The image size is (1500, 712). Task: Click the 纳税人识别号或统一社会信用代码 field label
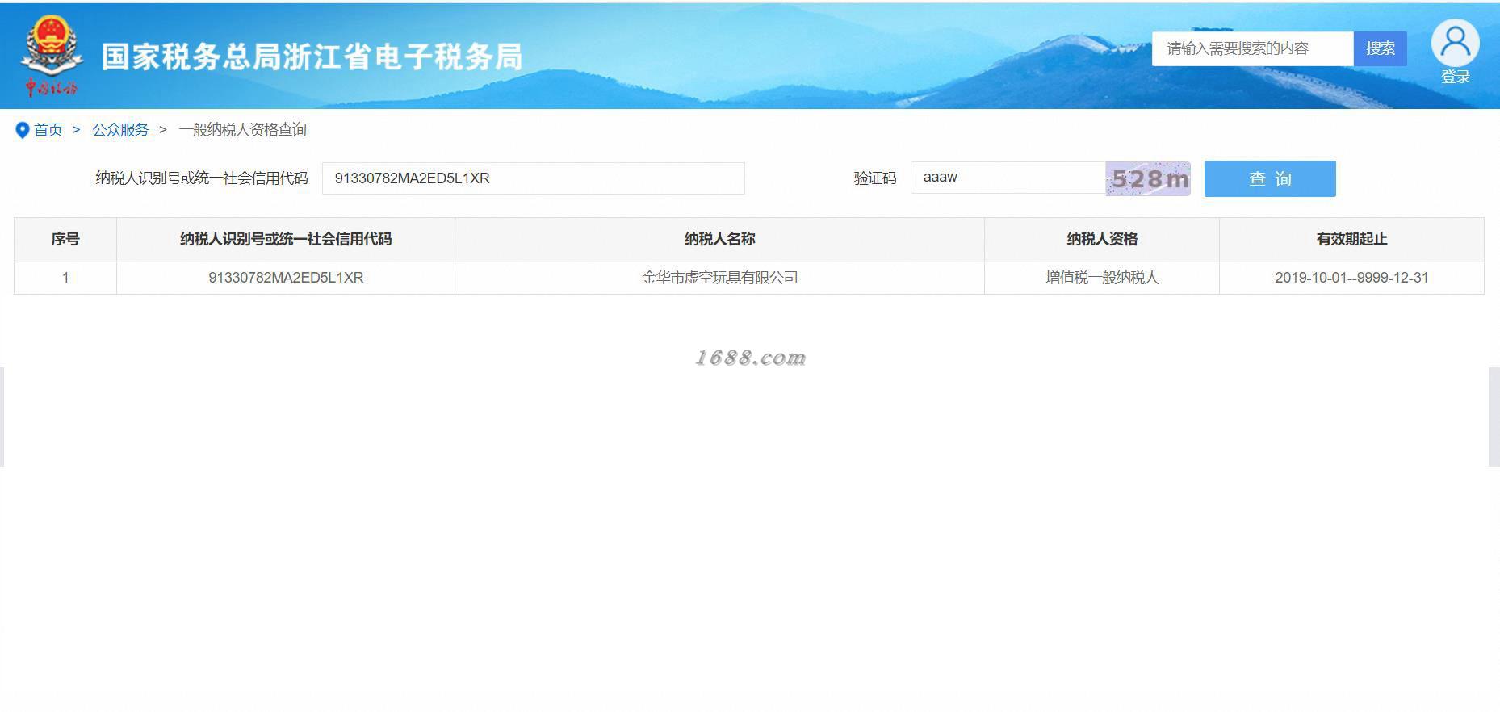pos(202,178)
